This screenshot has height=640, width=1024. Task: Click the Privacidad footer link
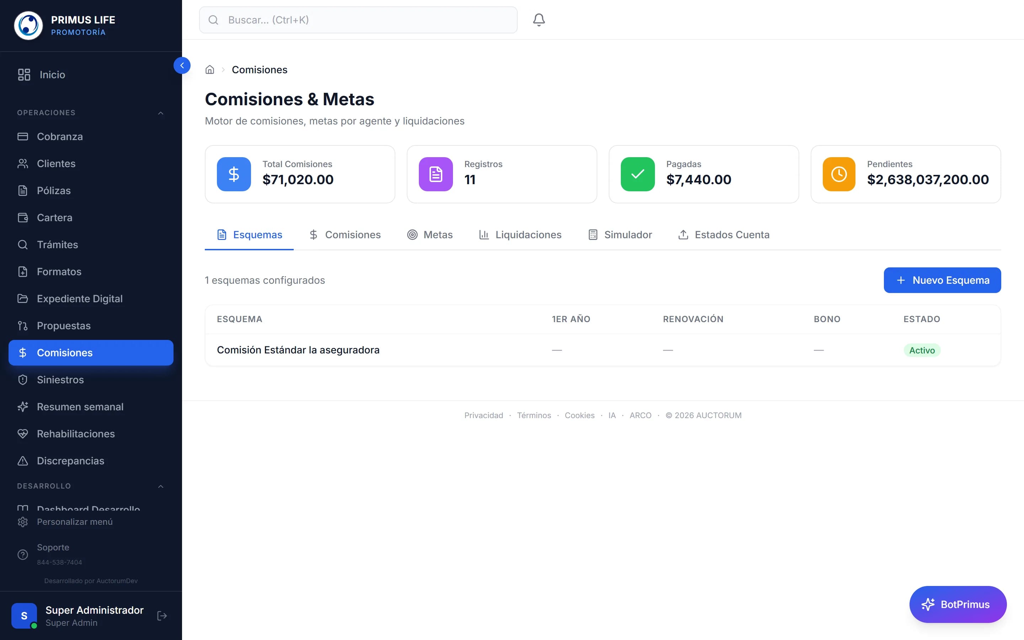[484, 415]
